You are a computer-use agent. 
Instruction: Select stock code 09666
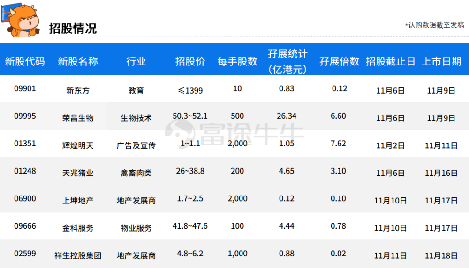pos(25,226)
